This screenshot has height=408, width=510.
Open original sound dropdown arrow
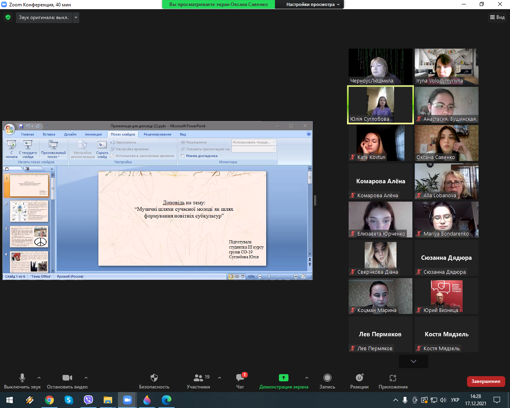(76, 18)
